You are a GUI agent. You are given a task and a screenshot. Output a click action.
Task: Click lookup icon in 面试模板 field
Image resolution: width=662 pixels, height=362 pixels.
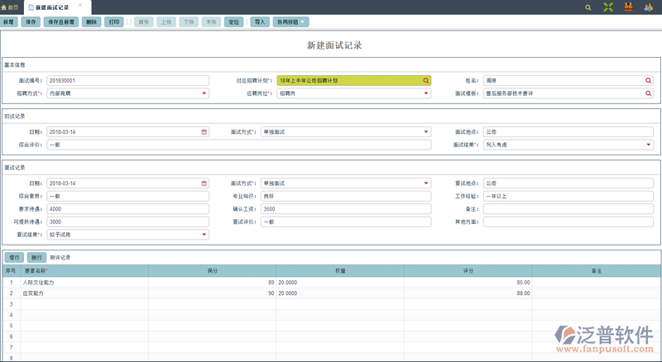[648, 93]
